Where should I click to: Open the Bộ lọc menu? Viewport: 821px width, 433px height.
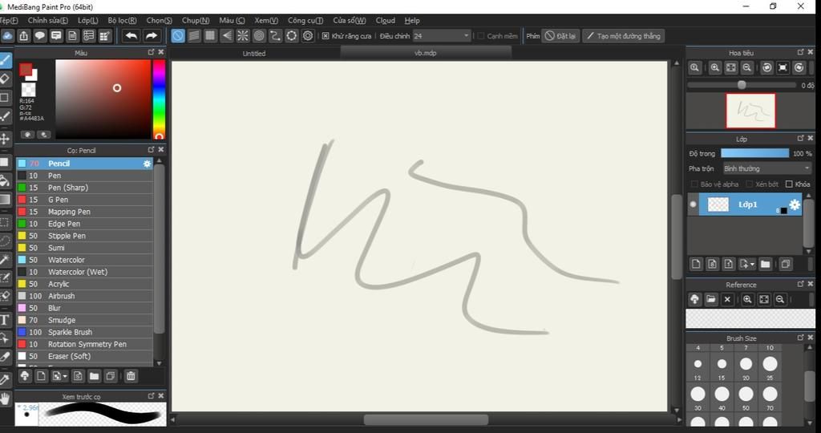122,20
